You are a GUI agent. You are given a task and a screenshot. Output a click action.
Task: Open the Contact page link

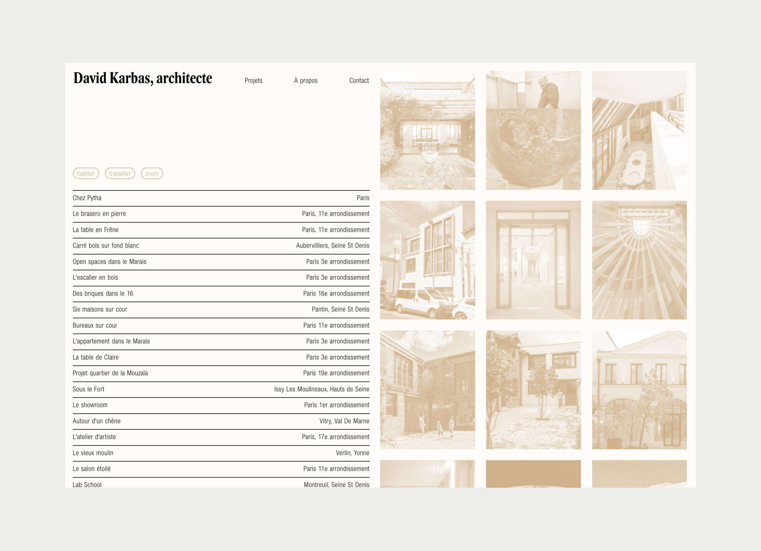(359, 81)
